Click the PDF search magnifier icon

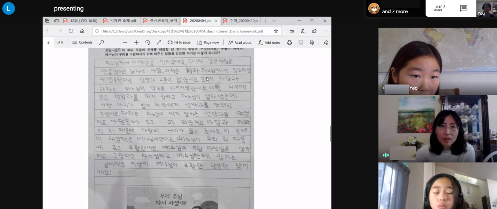click(x=102, y=42)
